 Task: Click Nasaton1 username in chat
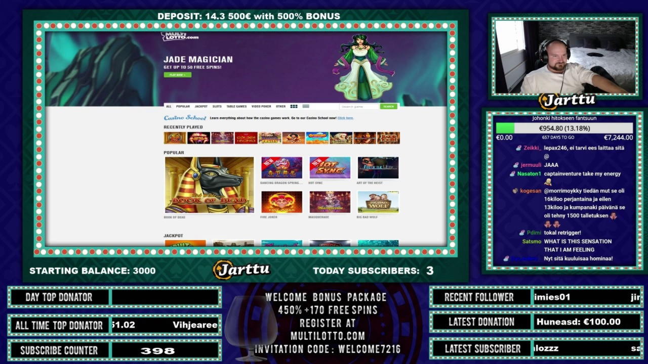[529, 174]
